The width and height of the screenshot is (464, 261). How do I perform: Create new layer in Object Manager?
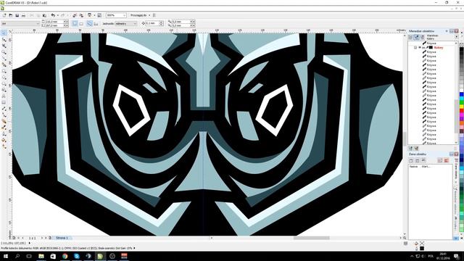(411, 148)
